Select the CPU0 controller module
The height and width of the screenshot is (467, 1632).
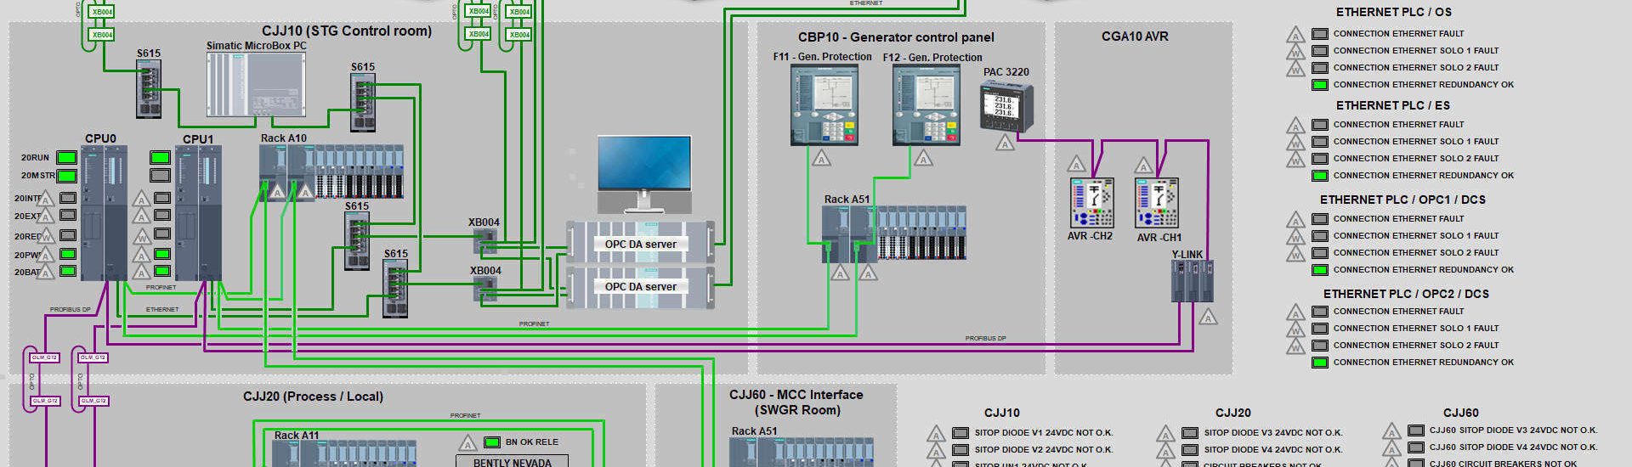tap(105, 212)
